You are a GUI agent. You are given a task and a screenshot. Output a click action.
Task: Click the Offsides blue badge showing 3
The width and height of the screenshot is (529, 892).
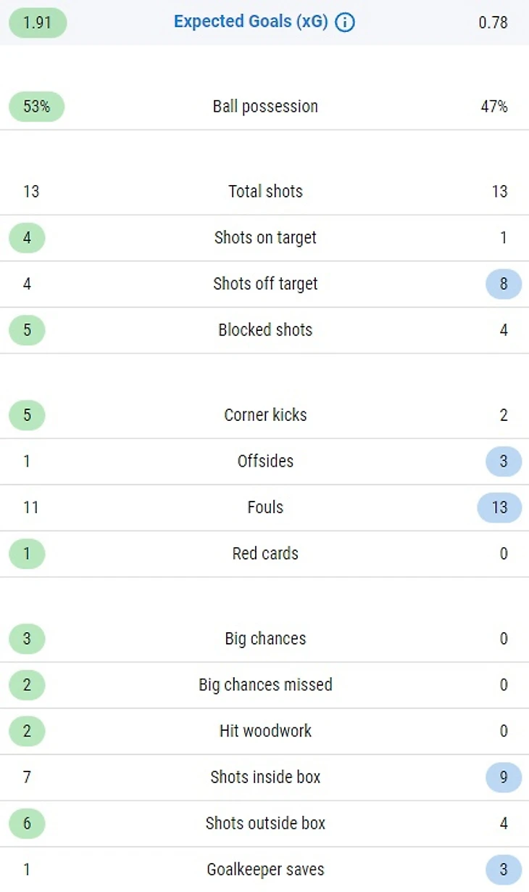pyautogui.click(x=504, y=462)
